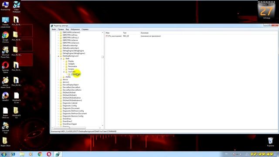Click the tree pane scroll-up arrow
Image resolution: width=279 pixels, height=157 pixels.
pos(102,33)
